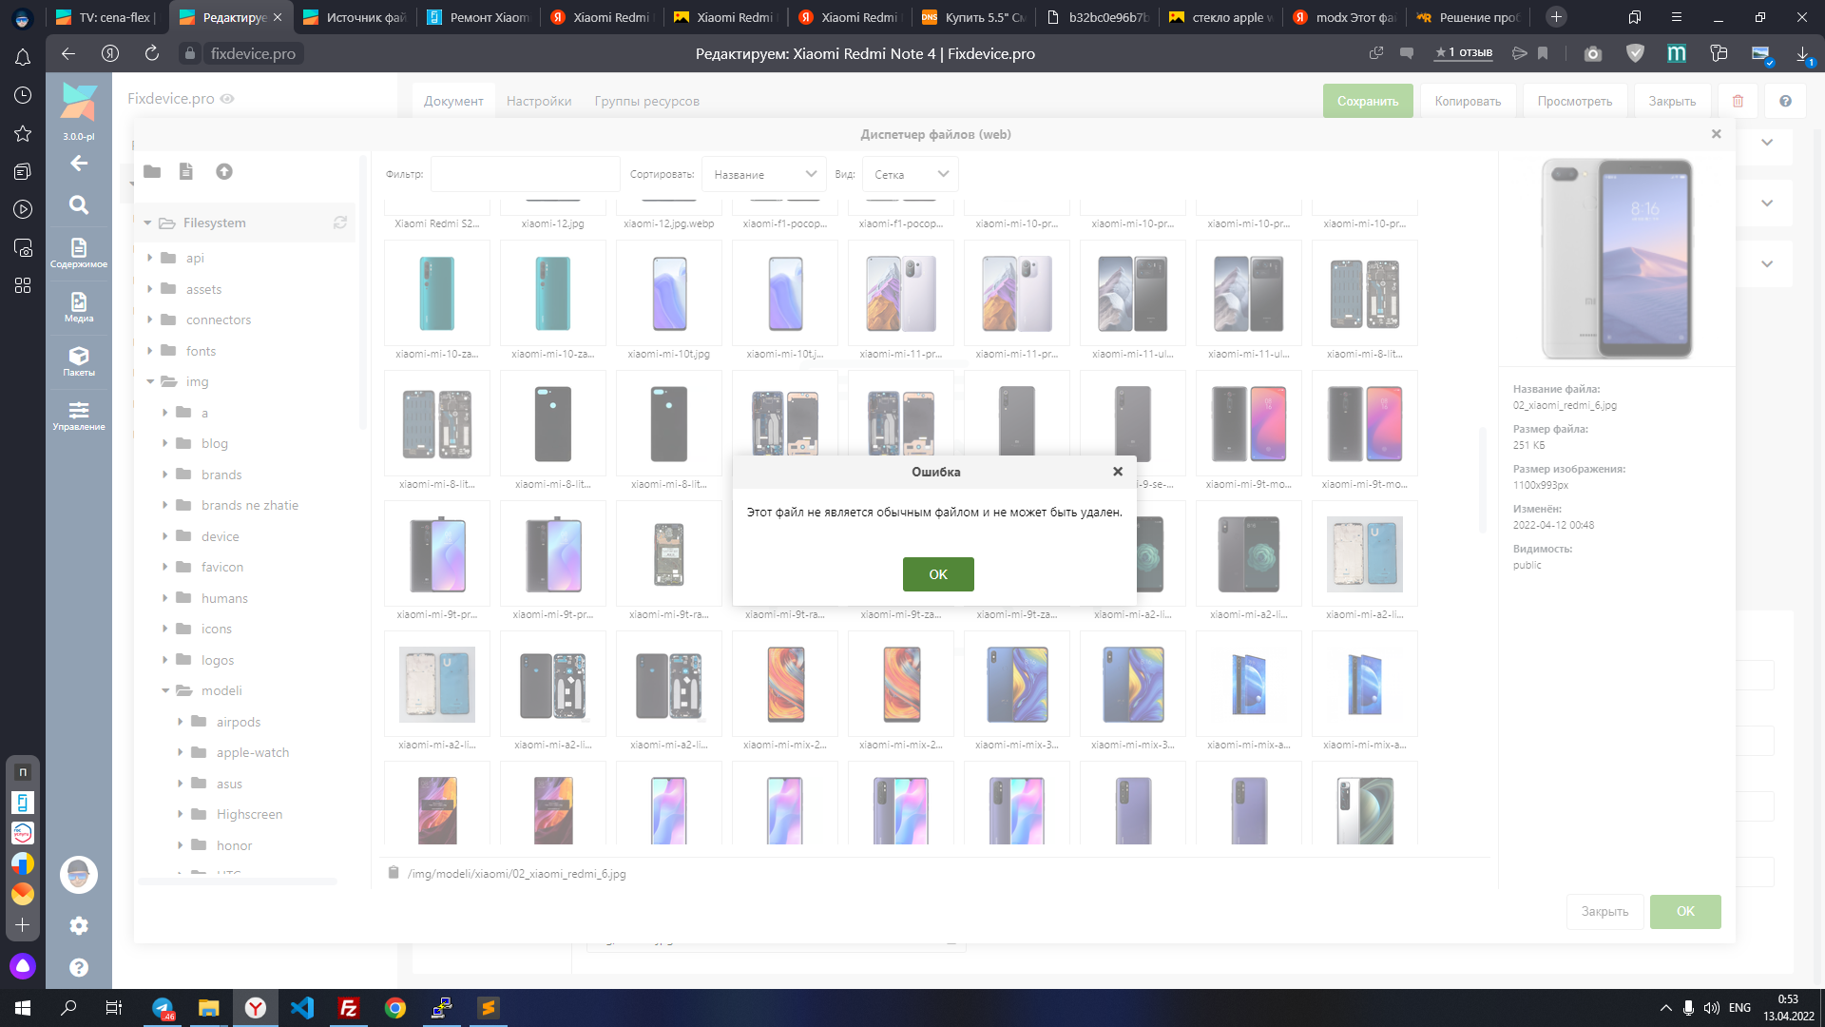Close the Диспетчер файлов window
This screenshot has width=1825, height=1027.
(1716, 134)
